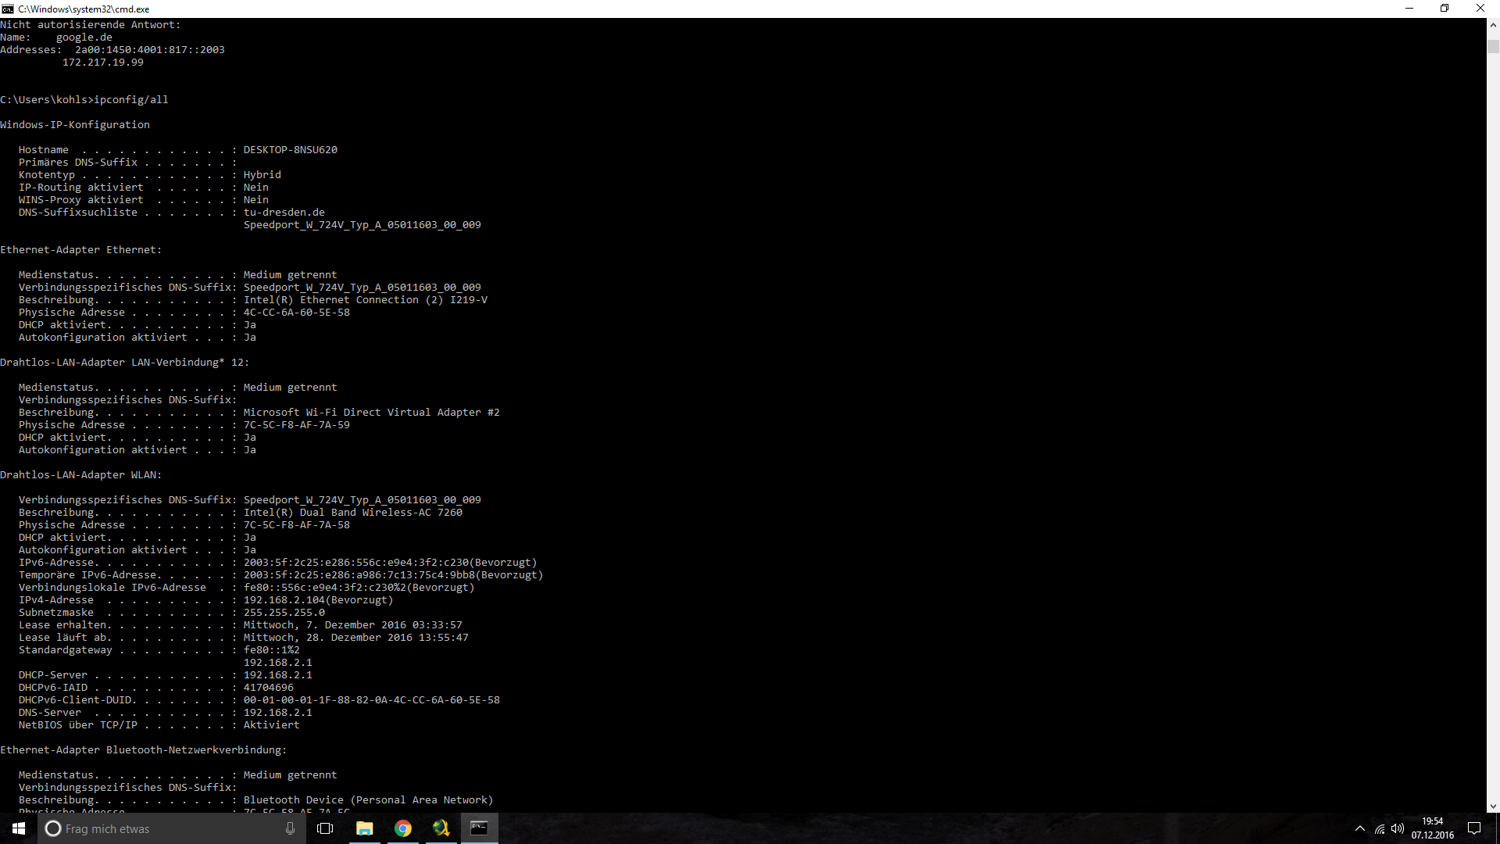
Task: Open the volume speaker control
Action: (1398, 828)
